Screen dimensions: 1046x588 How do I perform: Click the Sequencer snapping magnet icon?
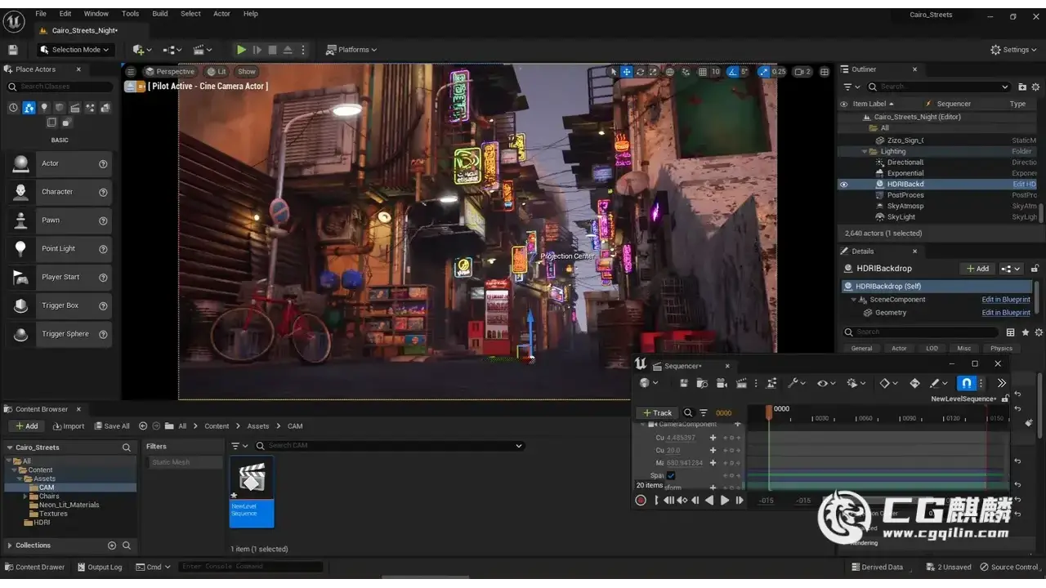967,383
